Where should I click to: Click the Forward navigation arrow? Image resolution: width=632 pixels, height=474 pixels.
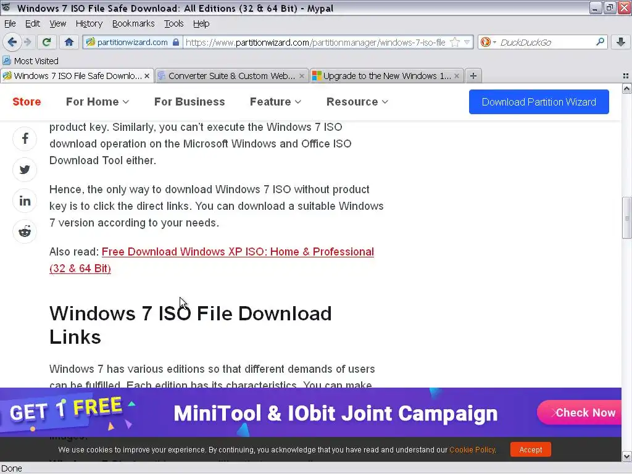point(27,42)
